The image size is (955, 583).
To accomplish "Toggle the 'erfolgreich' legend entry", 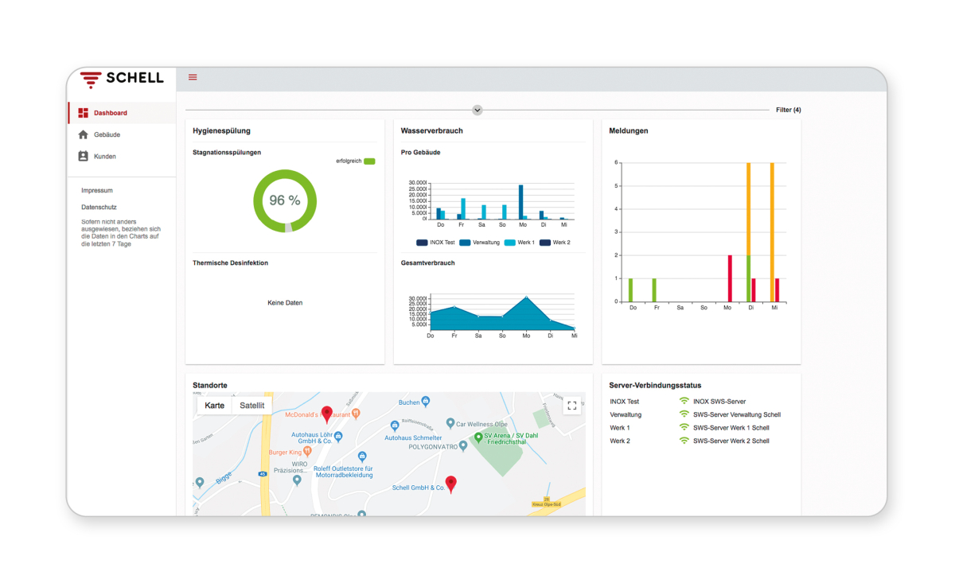I will pyautogui.click(x=369, y=161).
